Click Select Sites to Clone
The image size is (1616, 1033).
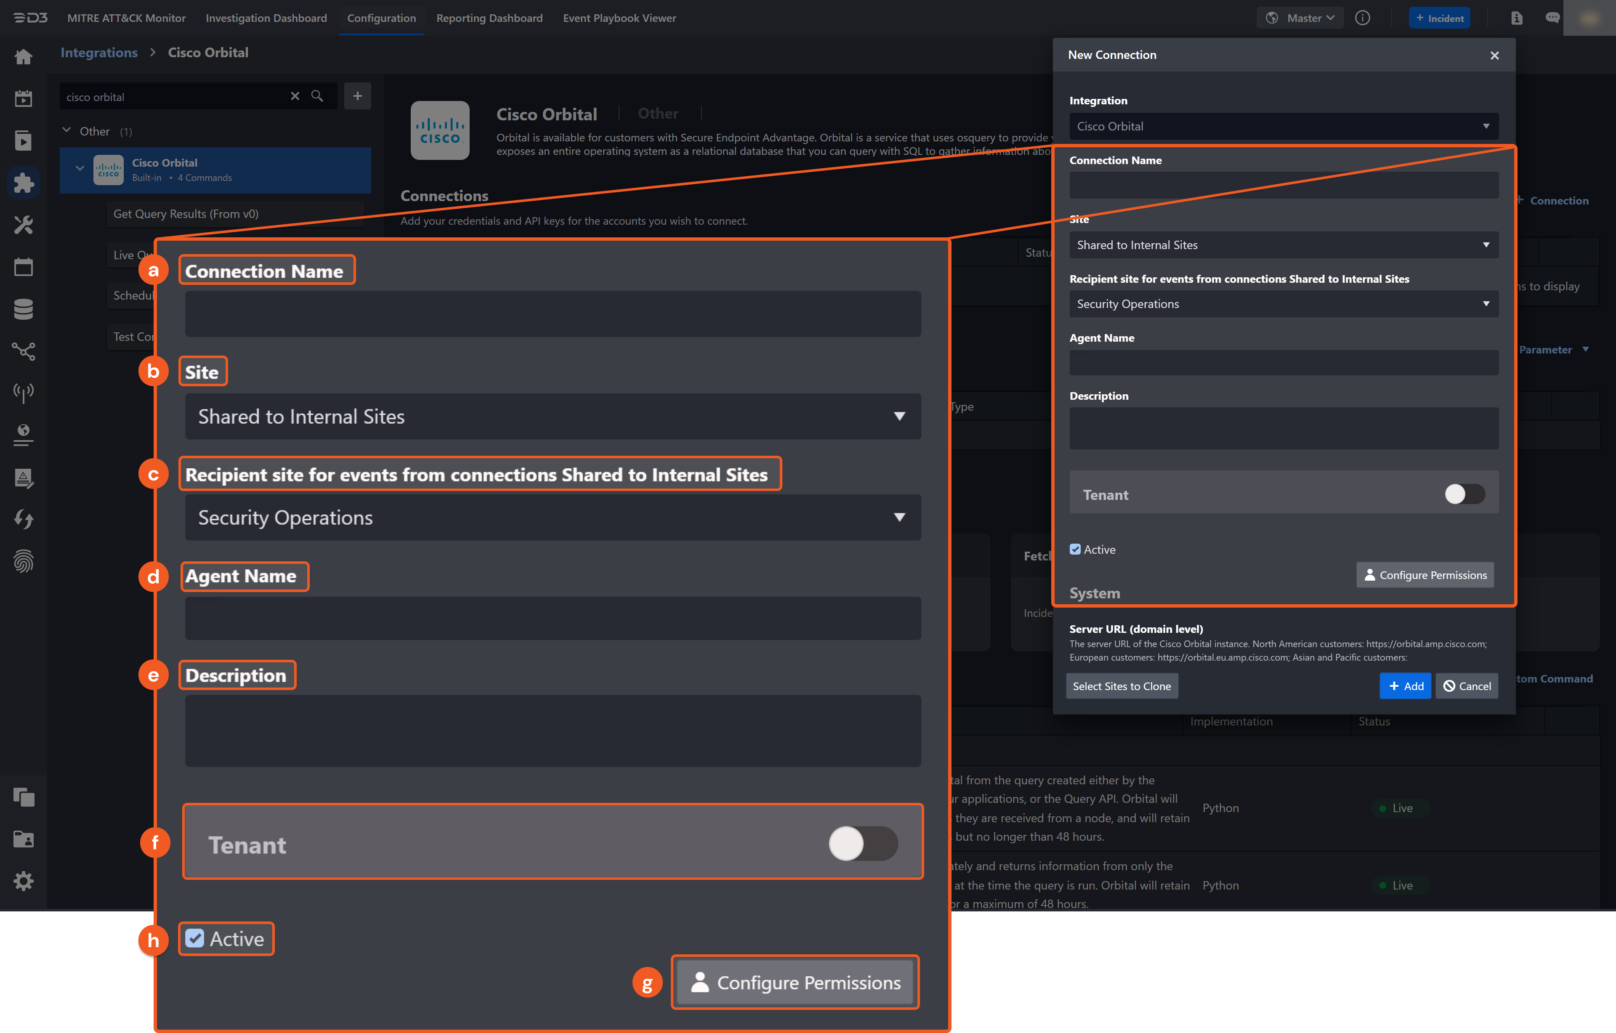point(1122,685)
